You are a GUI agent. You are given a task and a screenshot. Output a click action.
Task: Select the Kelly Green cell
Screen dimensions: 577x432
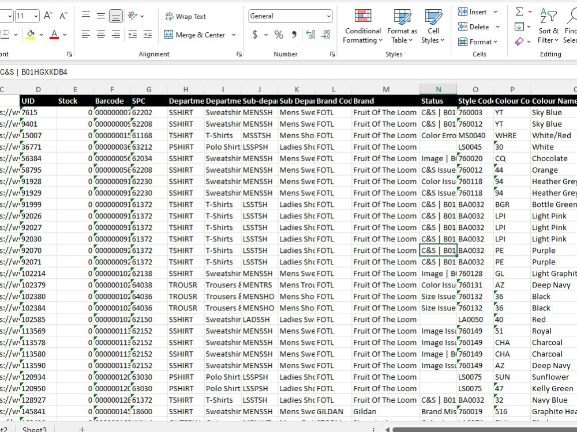pos(554,388)
